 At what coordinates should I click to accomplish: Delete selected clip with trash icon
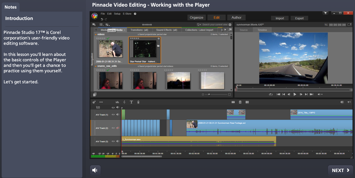[240, 102]
